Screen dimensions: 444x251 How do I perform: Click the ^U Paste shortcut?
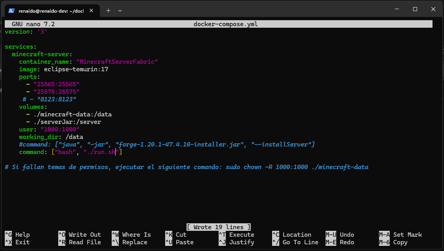tap(179, 242)
